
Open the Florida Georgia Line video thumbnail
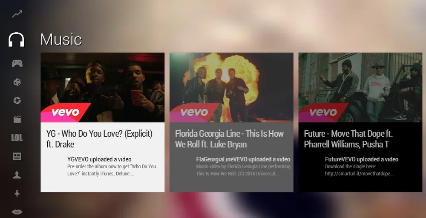231,87
